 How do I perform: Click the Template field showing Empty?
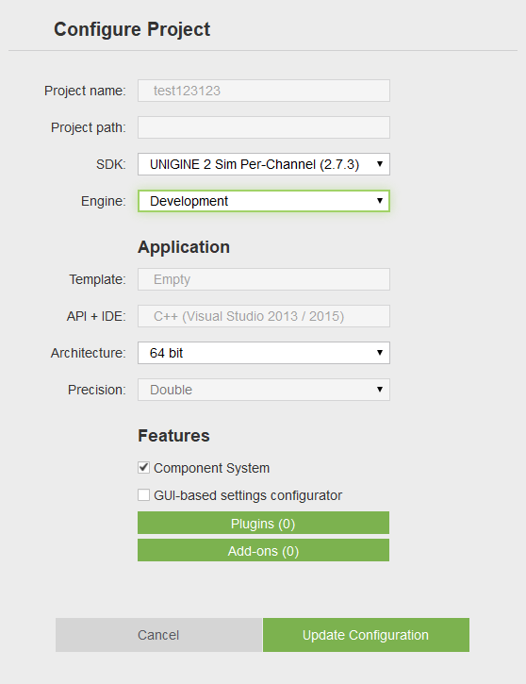[x=264, y=279]
